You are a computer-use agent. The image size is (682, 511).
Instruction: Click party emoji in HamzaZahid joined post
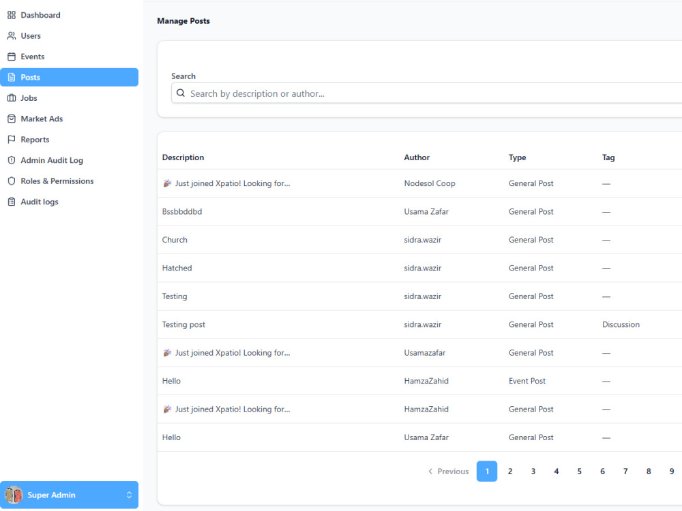(167, 409)
